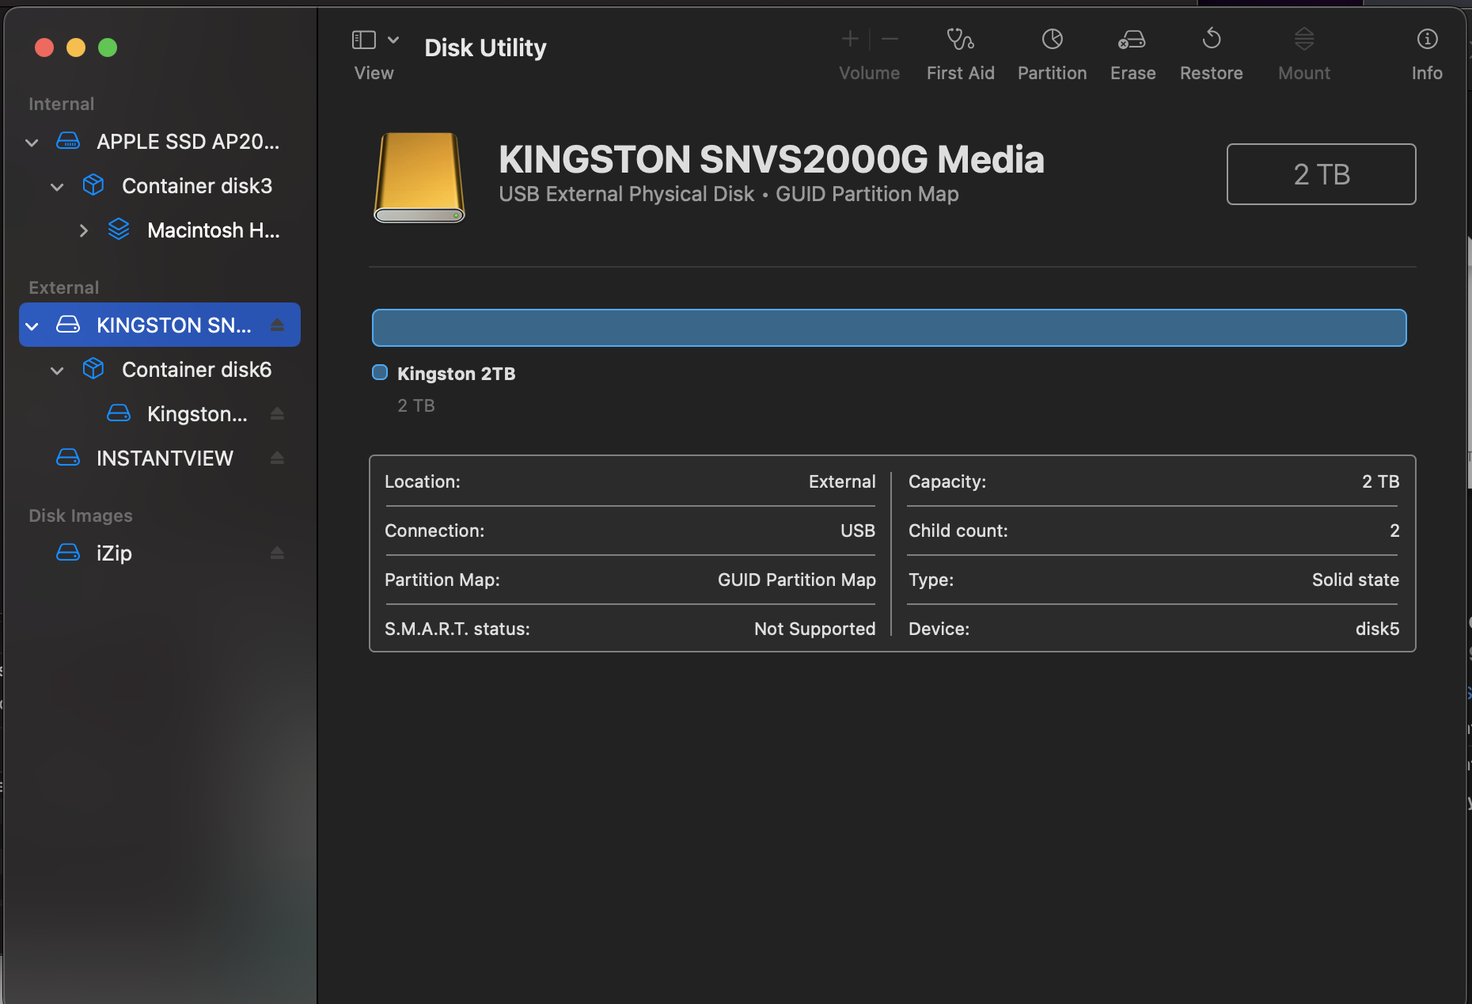Click the Not Supported S.M.A.R.T. value
This screenshot has width=1472, height=1004.
[814, 629]
